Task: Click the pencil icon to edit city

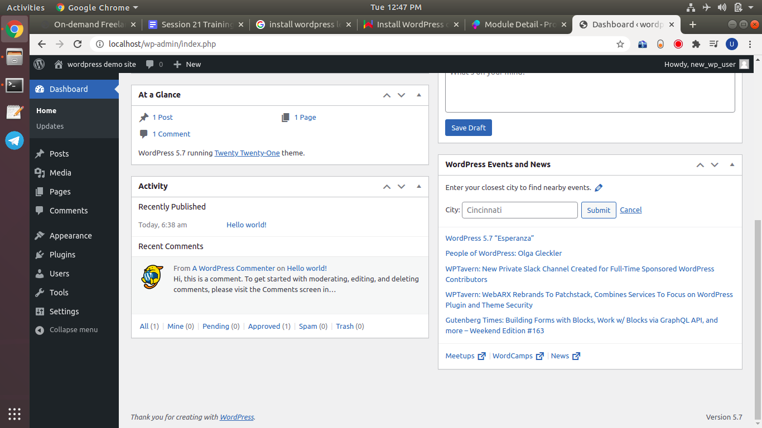Action: (599, 187)
